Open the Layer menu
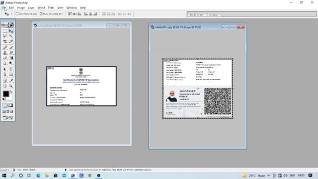318x179 pixels. pyautogui.click(x=31, y=8)
